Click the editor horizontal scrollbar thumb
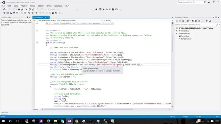This screenshot has height=124, width=221. click(x=88, y=109)
